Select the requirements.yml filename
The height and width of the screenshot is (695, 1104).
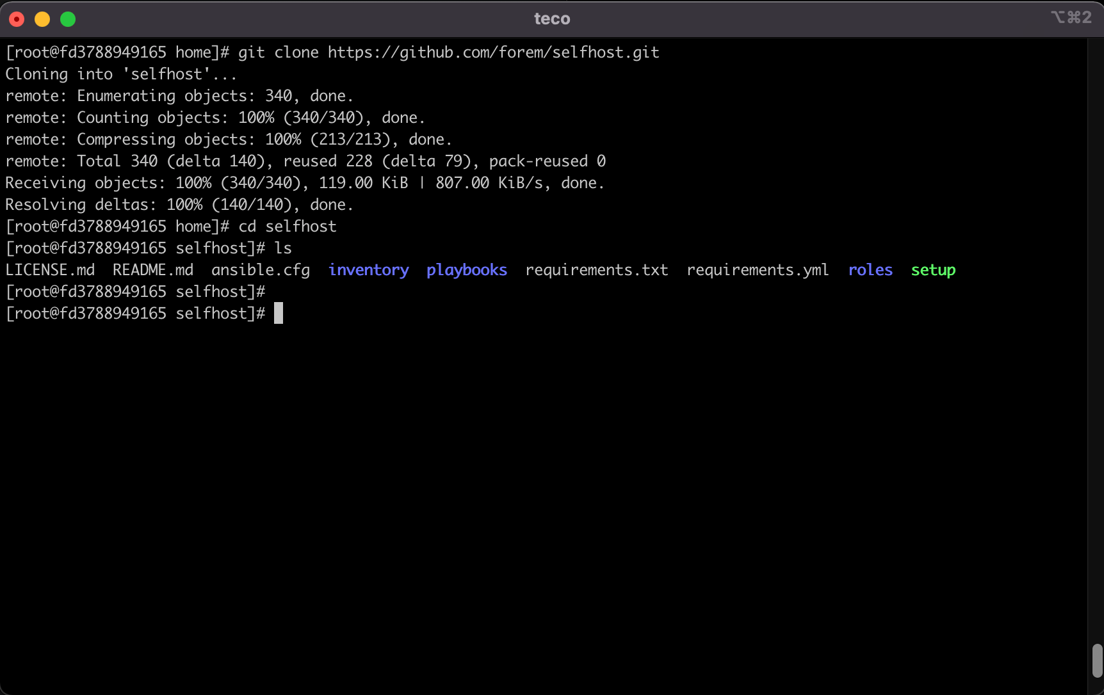[x=757, y=269]
